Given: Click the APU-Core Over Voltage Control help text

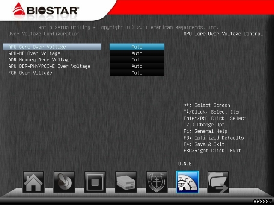Looking at the screenshot, I should pyautogui.click(x=223, y=34).
